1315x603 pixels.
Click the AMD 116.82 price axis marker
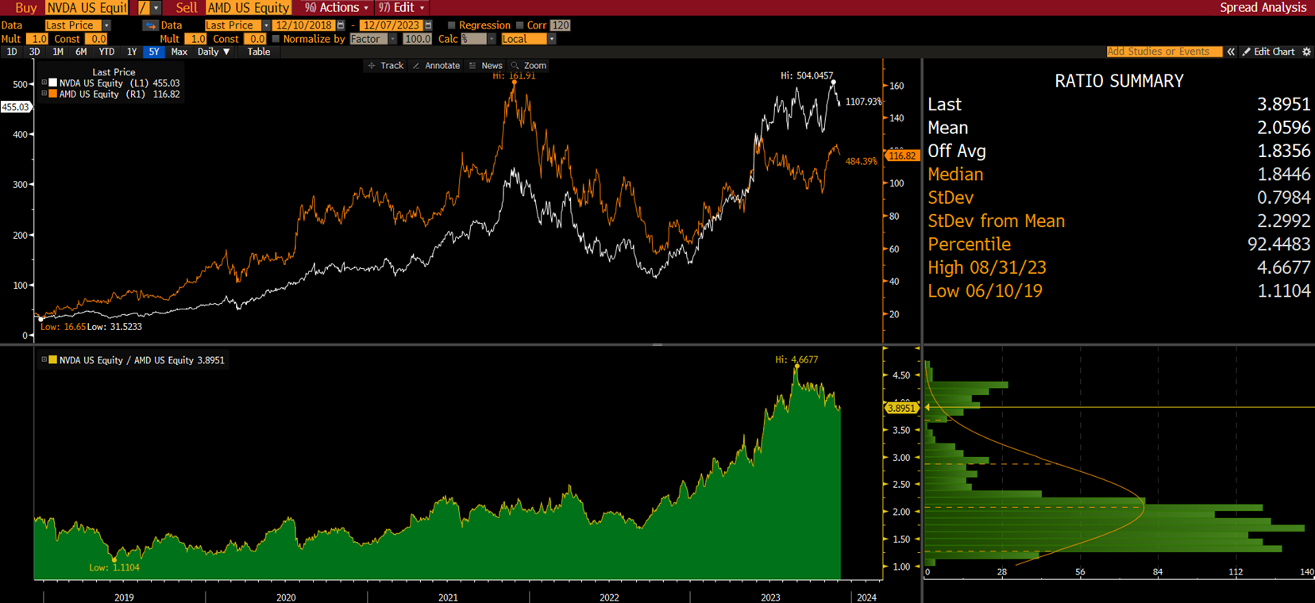(901, 156)
